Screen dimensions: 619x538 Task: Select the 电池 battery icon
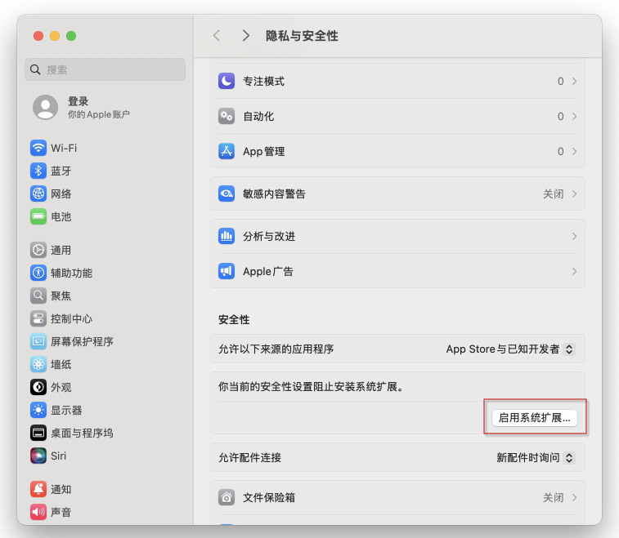pos(38,217)
